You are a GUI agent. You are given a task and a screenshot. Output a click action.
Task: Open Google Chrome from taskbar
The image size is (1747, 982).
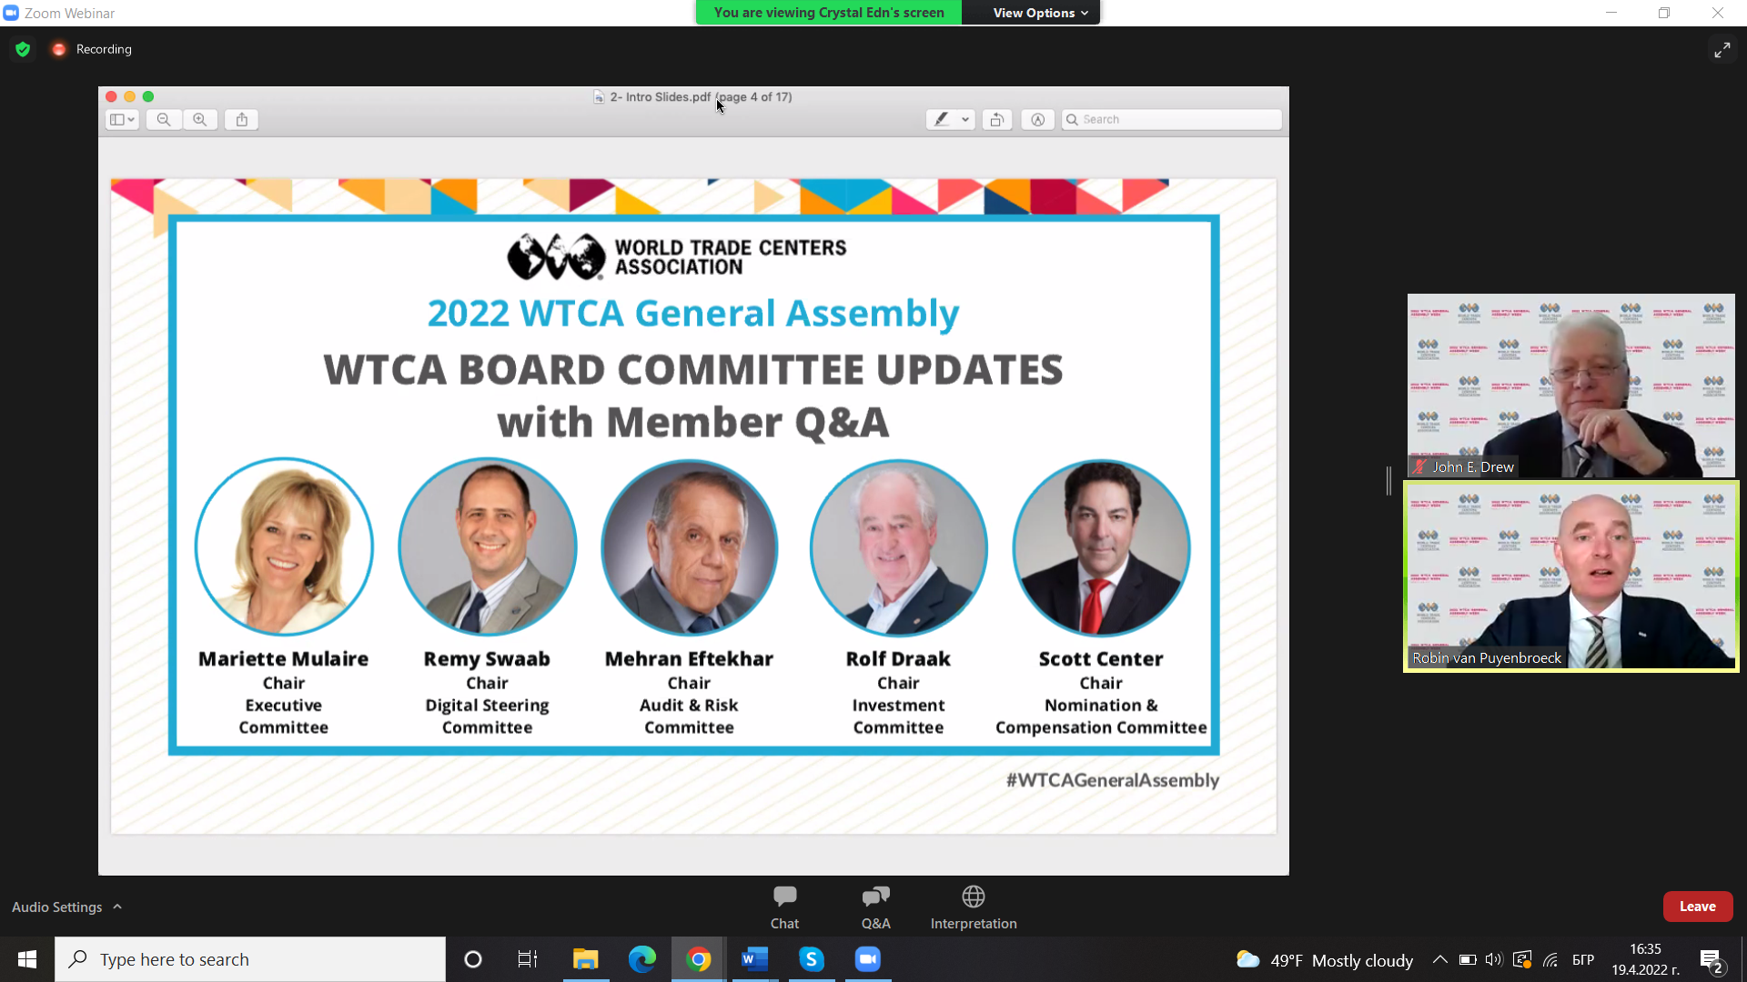(x=699, y=959)
